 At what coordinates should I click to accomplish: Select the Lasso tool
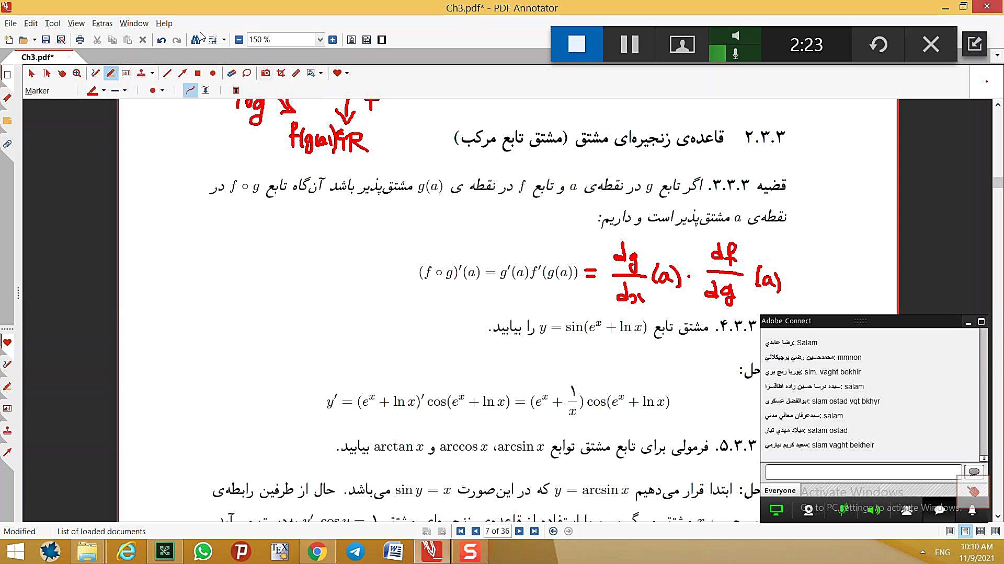(x=247, y=73)
